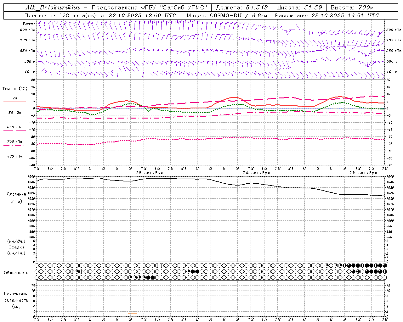Click the Ветер wind panel label
The image size is (403, 322).
pyautogui.click(x=29, y=24)
